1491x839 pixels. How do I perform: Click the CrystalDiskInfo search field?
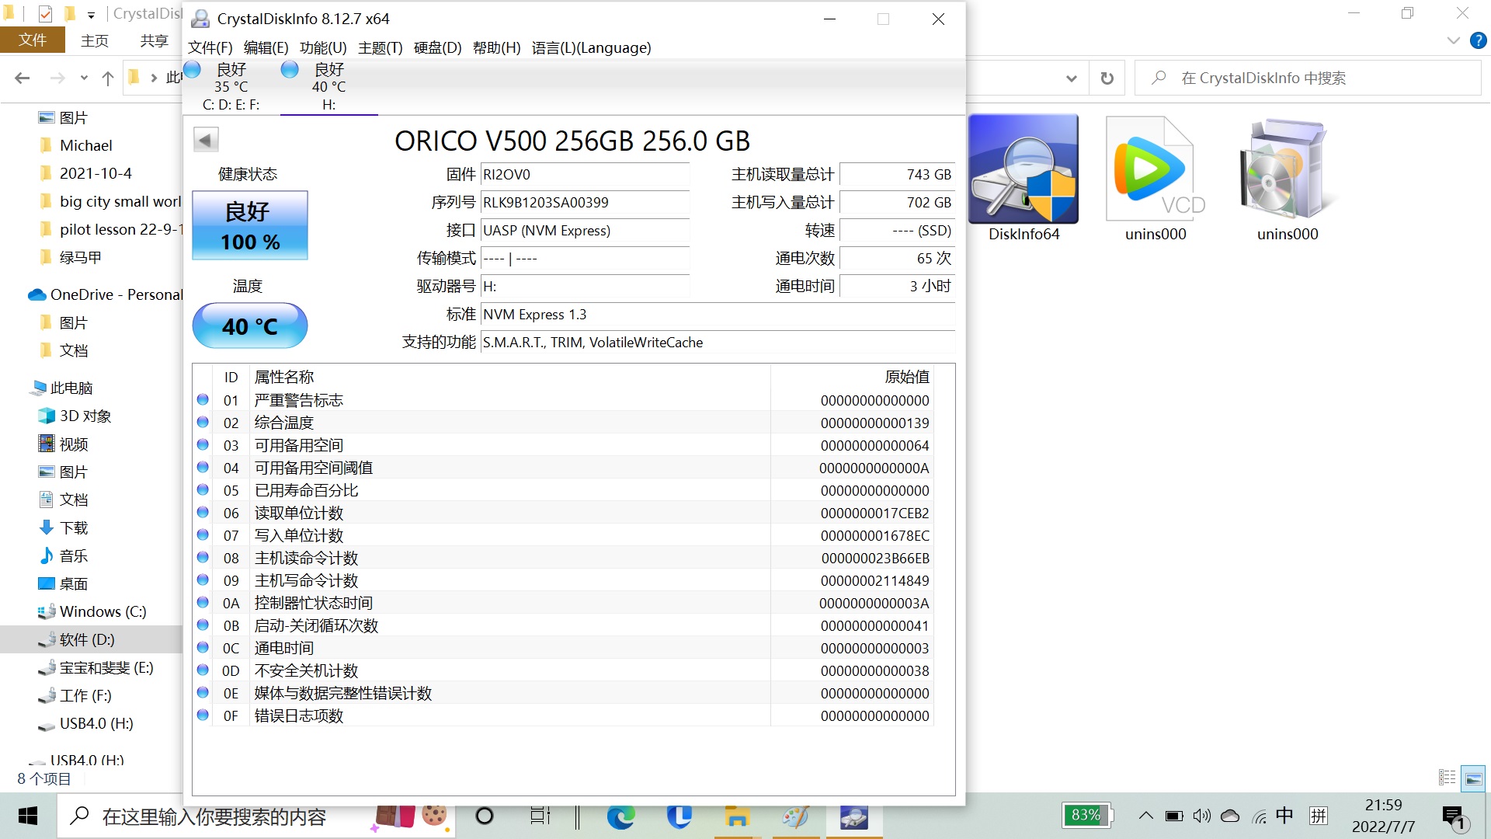click(x=1308, y=78)
